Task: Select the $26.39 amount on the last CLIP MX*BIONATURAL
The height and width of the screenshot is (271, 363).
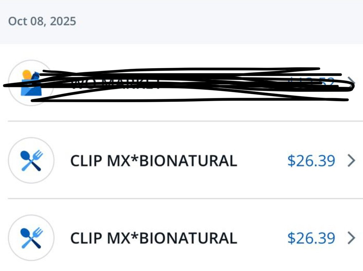Action: (x=311, y=238)
